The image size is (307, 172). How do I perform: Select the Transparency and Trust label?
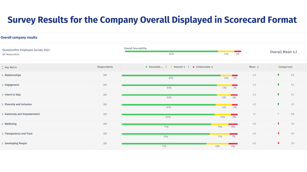coord(18,133)
